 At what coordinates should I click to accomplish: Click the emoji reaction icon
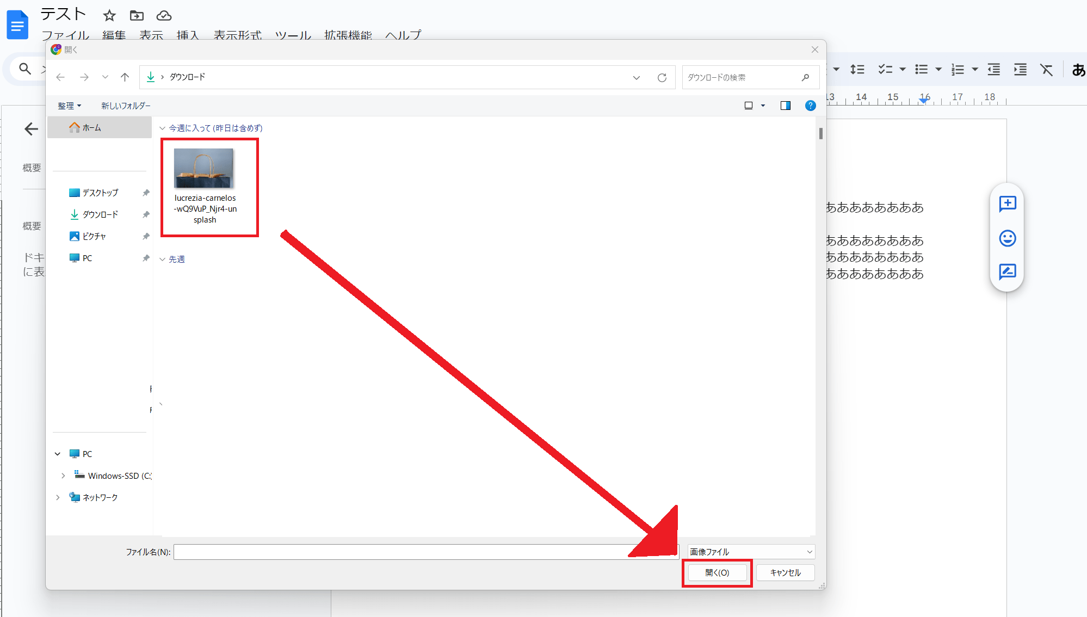pos(1007,238)
